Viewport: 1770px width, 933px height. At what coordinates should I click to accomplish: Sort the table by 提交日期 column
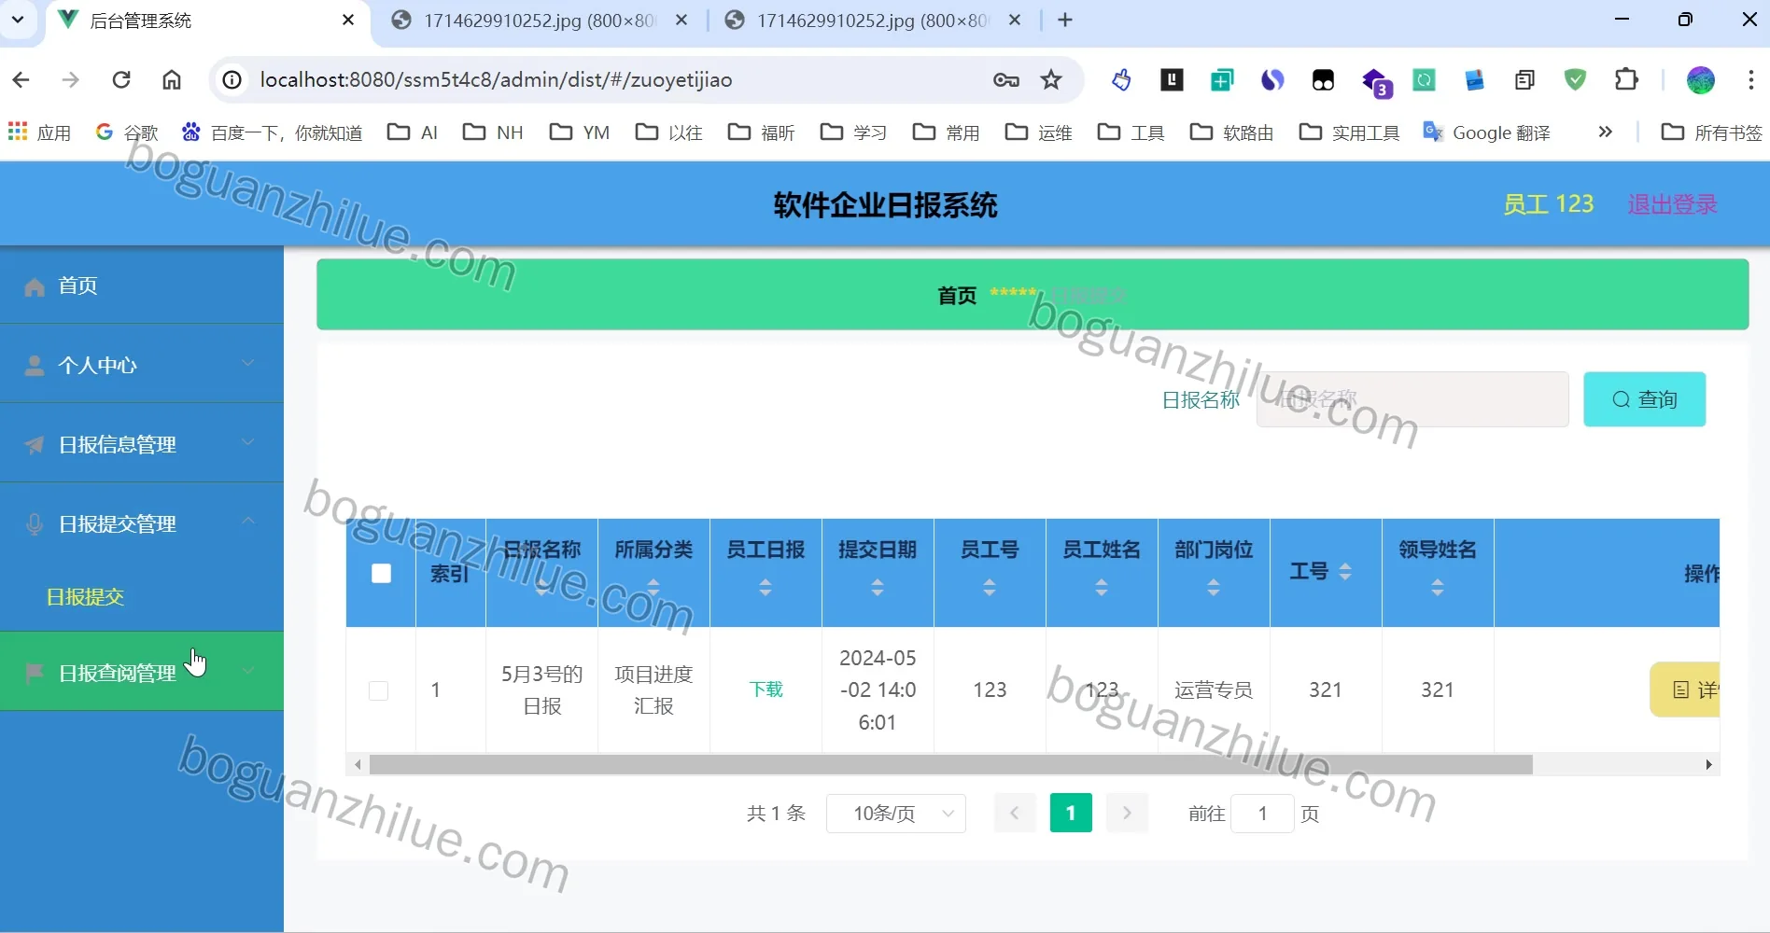pos(878,587)
